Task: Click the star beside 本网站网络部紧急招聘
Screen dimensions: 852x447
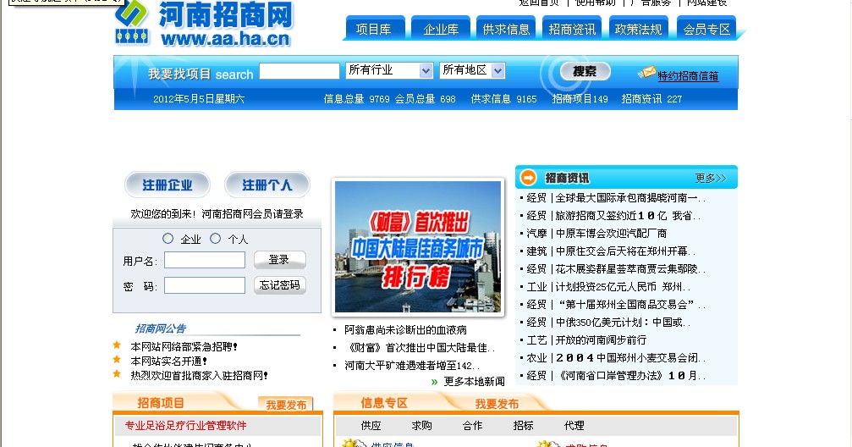Action: coord(117,345)
